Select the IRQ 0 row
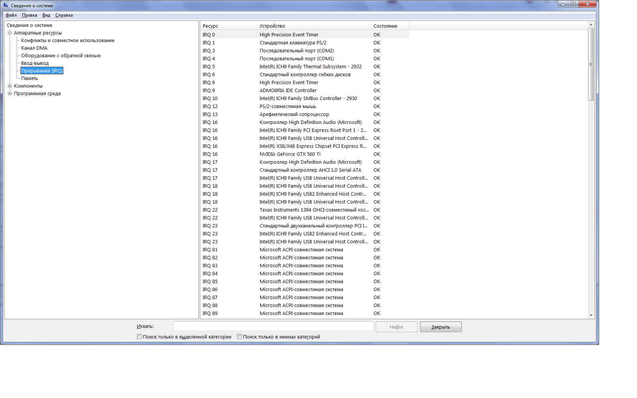Image resolution: width=637 pixels, height=398 pixels. pos(304,34)
